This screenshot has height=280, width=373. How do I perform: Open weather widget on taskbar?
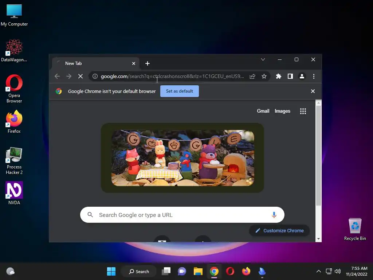[10, 271]
